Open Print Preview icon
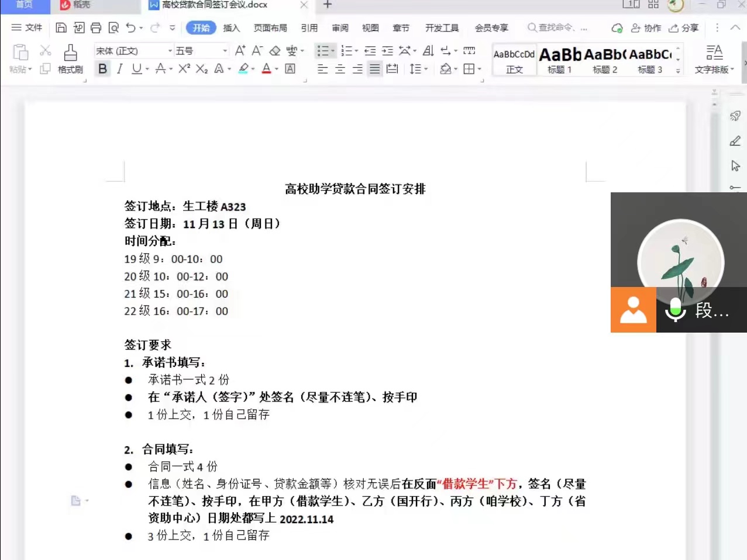This screenshot has width=747, height=560. pos(113,27)
